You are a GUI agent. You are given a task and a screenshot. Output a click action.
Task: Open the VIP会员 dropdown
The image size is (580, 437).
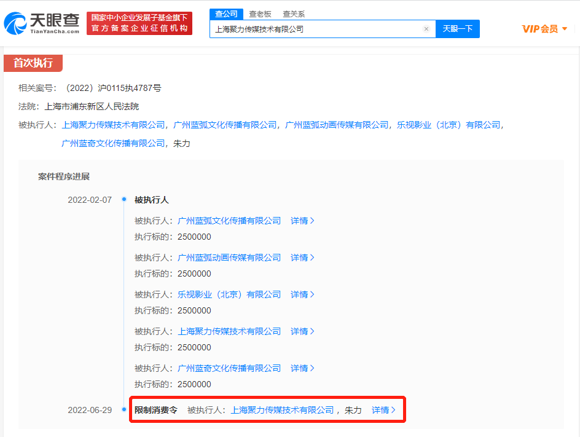[544, 29]
